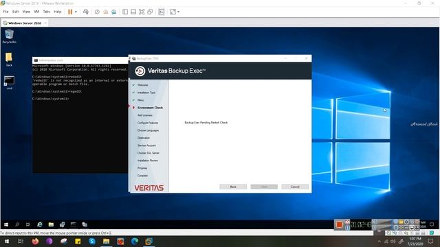This screenshot has width=440, height=247.
Task: Click the Installation Type step
Action: 146,93
